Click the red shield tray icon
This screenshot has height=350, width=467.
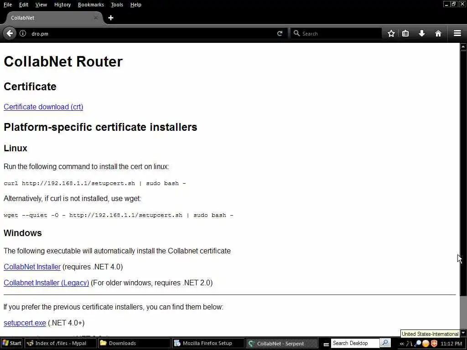coord(434,344)
